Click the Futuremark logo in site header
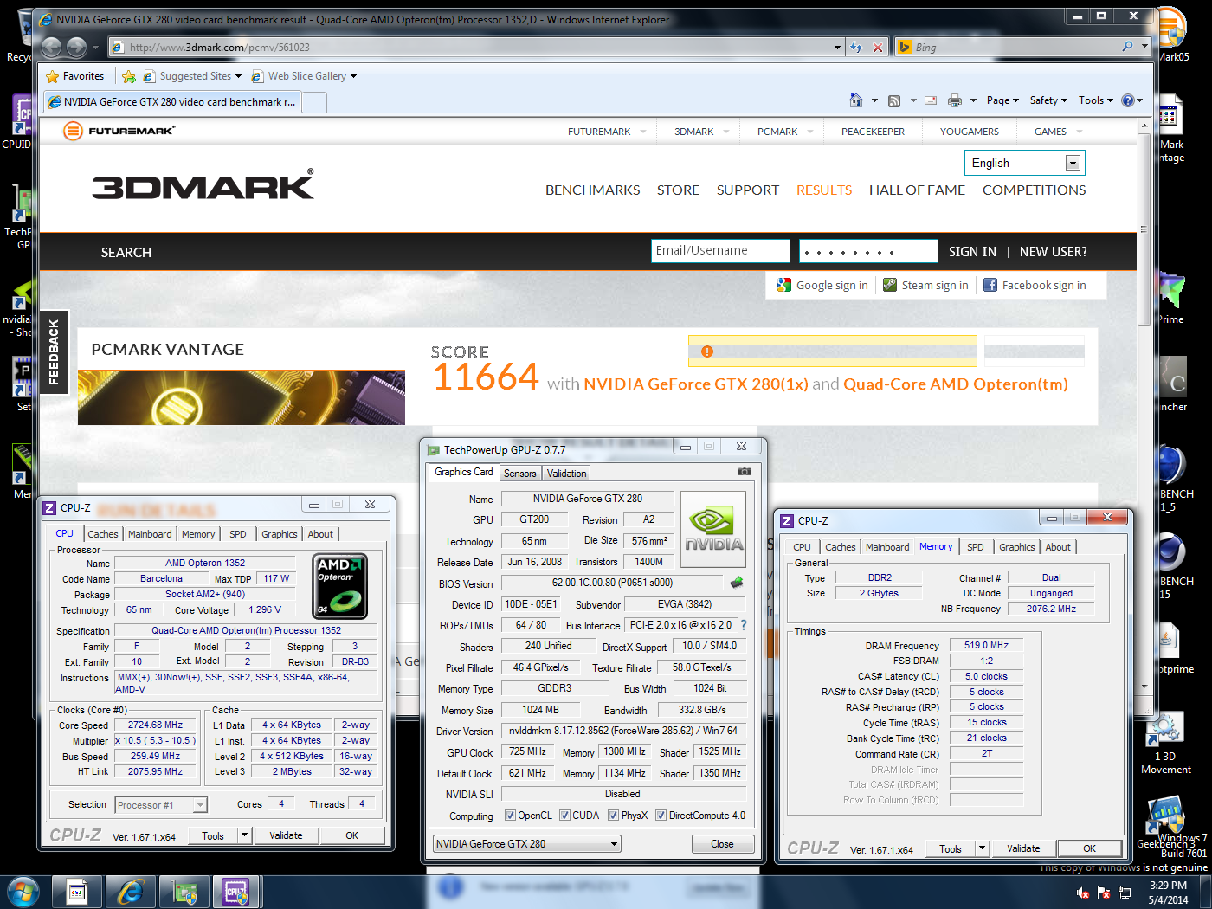Viewport: 1212px width, 909px height. tap(119, 131)
